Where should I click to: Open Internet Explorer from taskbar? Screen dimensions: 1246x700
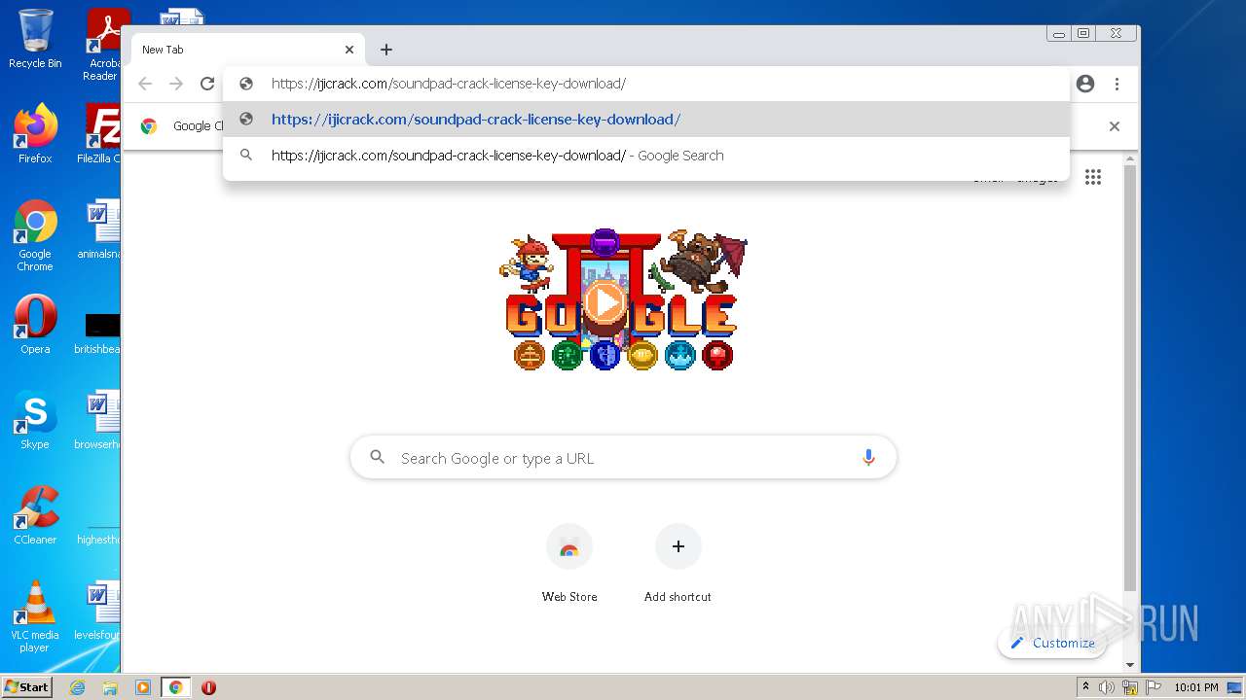click(x=77, y=687)
